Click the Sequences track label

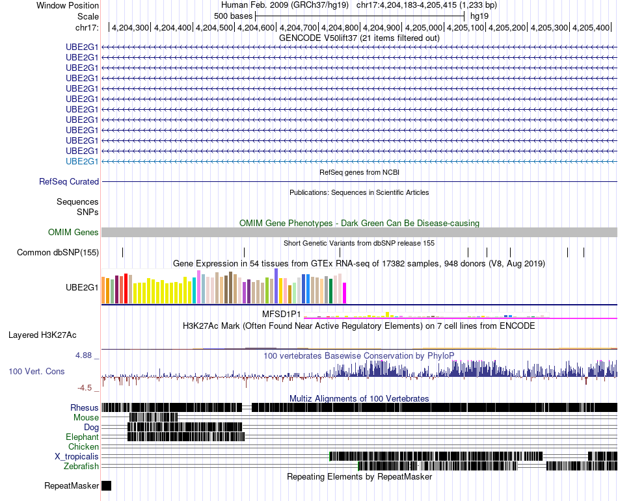(77, 202)
